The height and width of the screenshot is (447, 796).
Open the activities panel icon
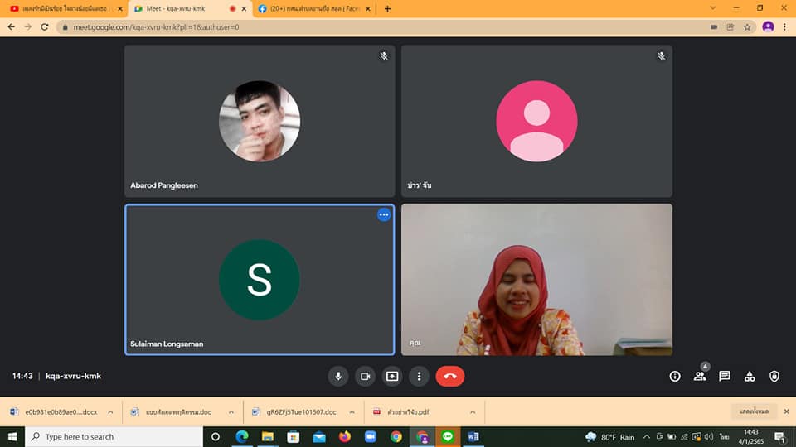(750, 376)
